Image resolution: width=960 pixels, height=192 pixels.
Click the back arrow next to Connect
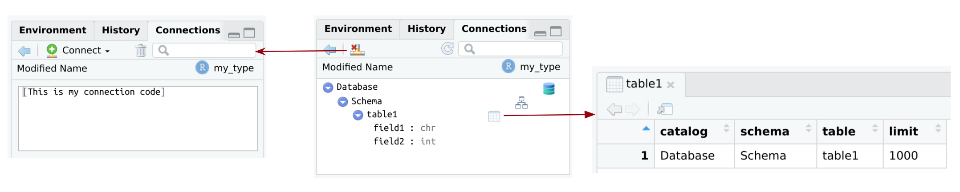coord(24,51)
